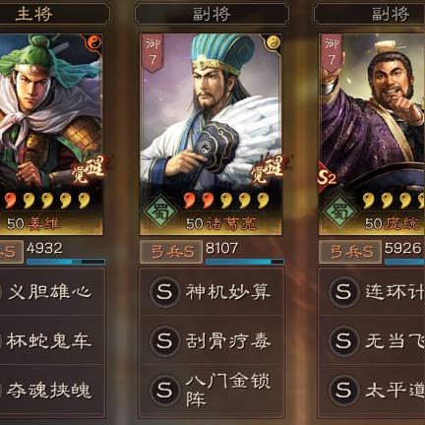Screen dimensions: 425x425
Task: Tap the orange yin-yang icon on 姜维 card
Action: [94, 42]
